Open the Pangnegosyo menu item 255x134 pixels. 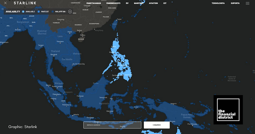(113, 3)
